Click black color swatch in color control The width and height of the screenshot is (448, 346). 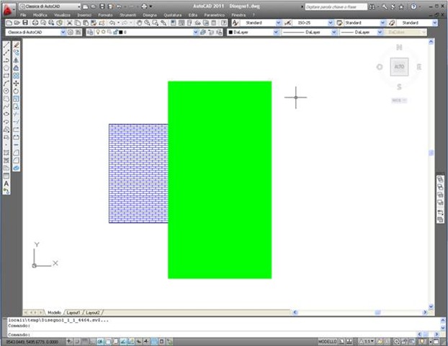click(230, 32)
